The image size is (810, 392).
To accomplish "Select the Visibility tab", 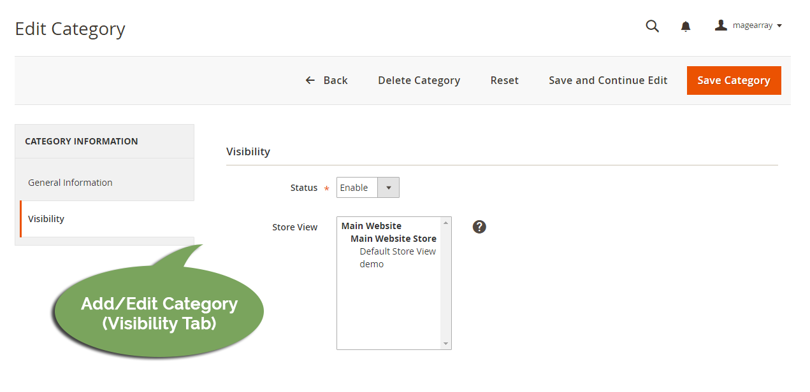I will (x=45, y=218).
